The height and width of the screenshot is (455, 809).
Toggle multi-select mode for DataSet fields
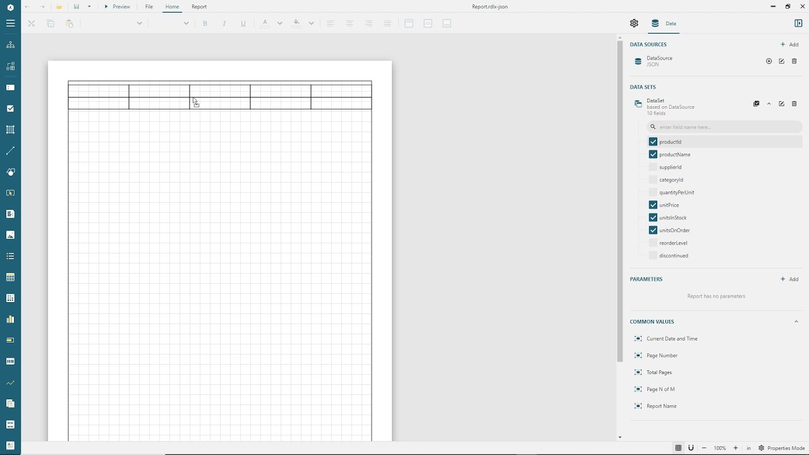(756, 104)
